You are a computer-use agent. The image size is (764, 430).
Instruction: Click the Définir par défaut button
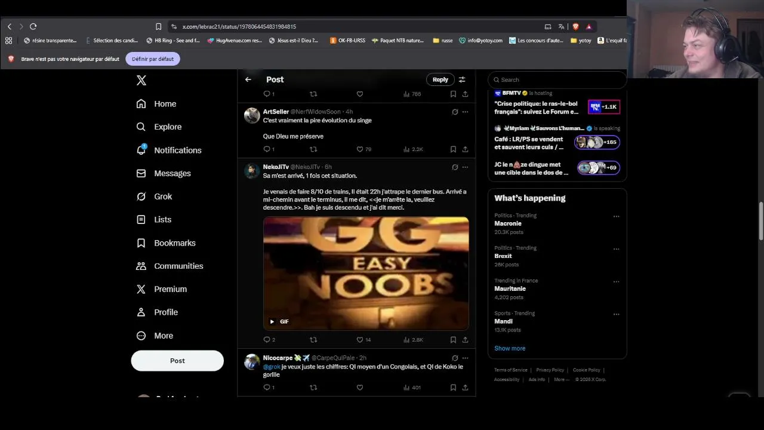(153, 59)
